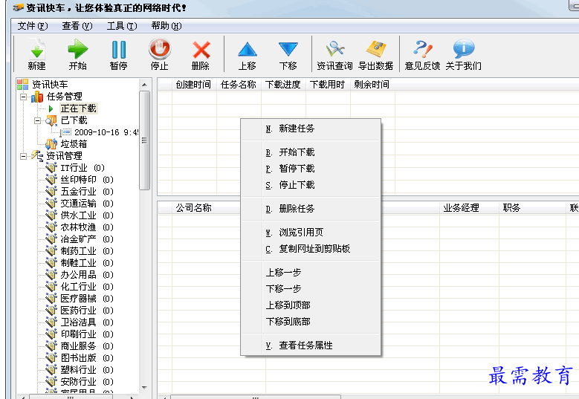The image size is (579, 399).
Task: Open the 垃圾箱 trash node
Action: pos(74,144)
